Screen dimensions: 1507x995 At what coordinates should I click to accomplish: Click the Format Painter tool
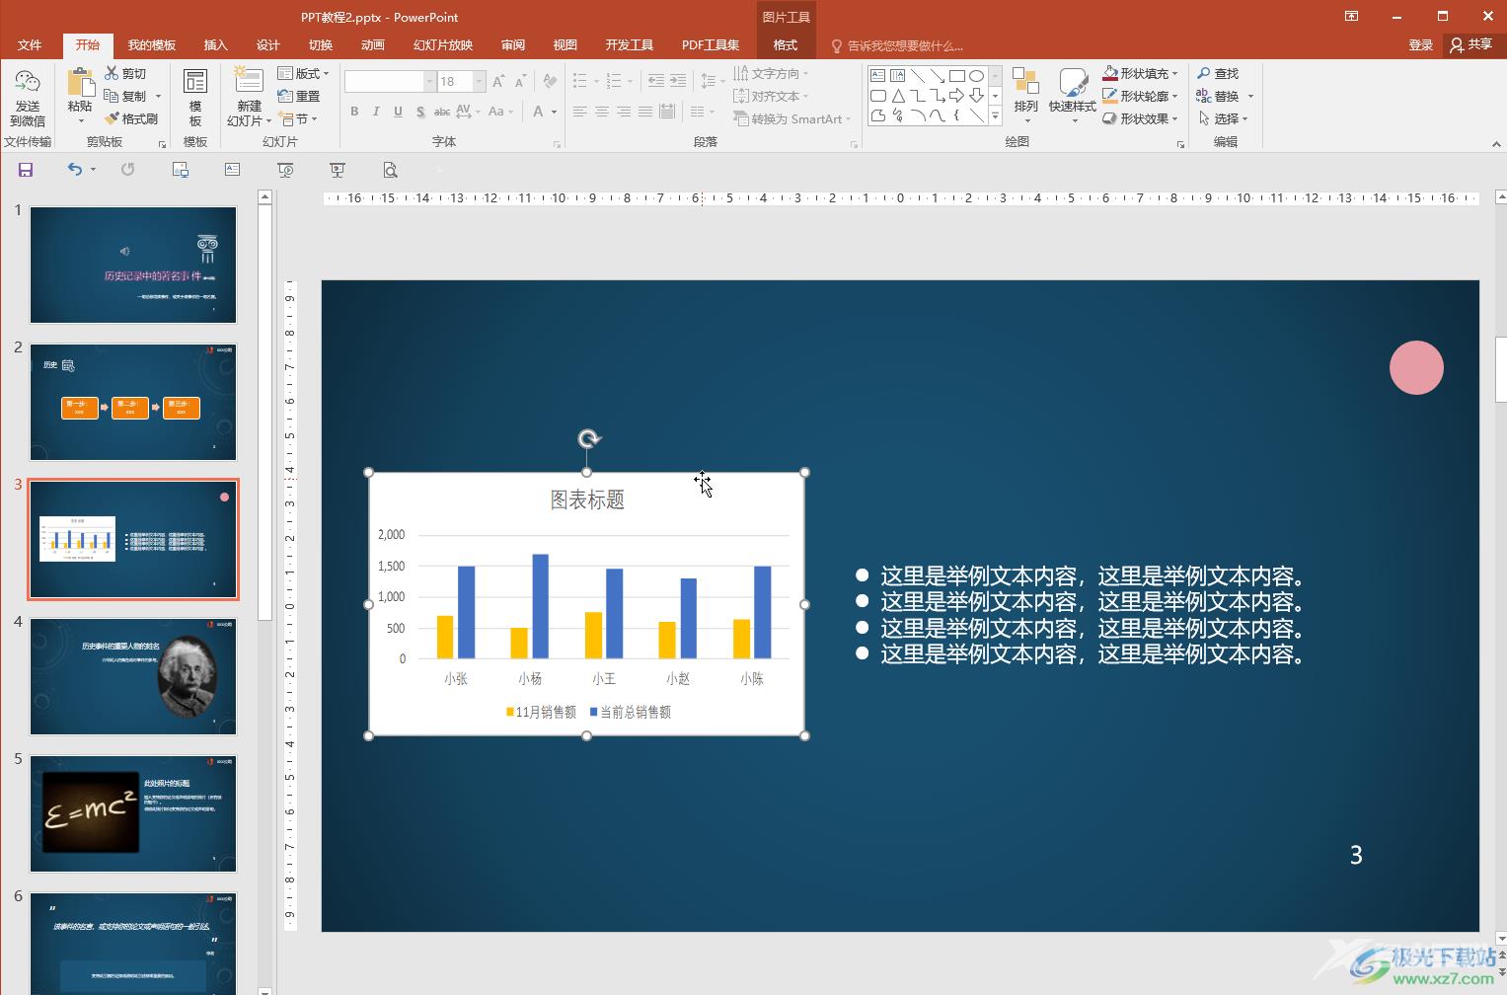[131, 119]
